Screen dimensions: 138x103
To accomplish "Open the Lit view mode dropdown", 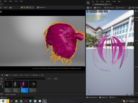I will pos(101,11).
